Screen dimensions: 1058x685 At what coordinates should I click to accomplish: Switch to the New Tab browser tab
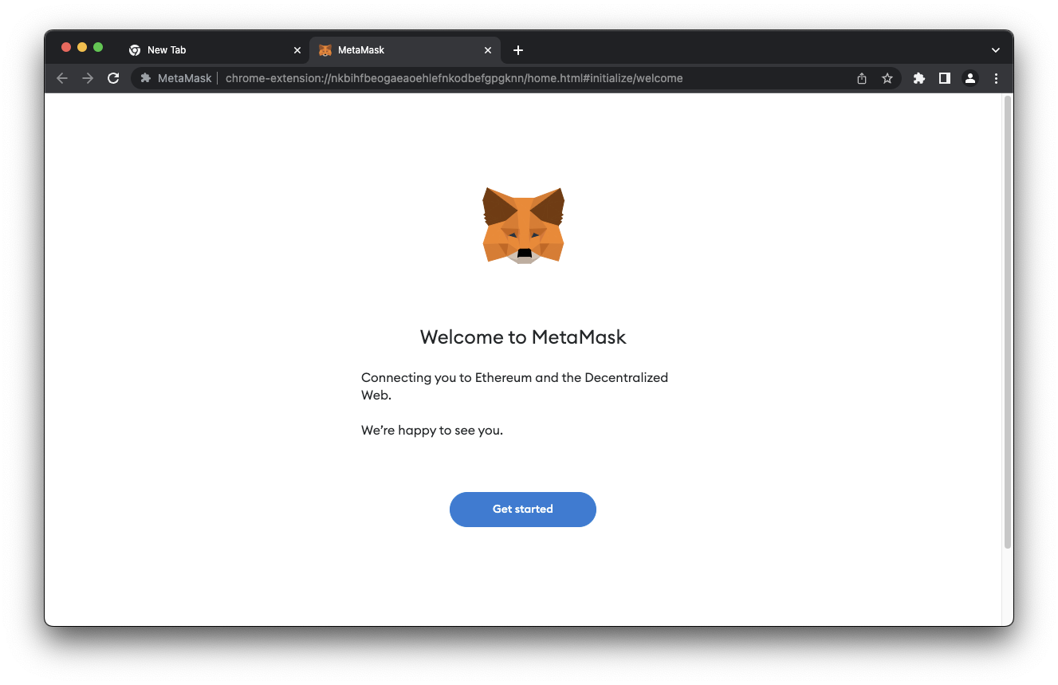pos(214,50)
